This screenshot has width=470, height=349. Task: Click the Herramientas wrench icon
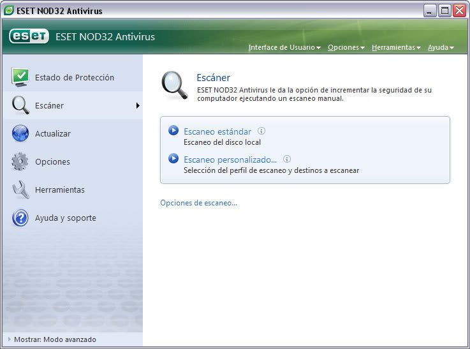tap(20, 189)
